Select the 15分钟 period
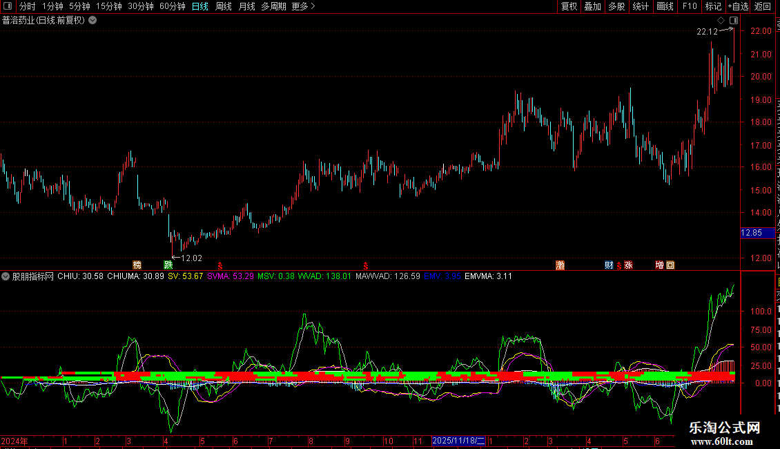The width and height of the screenshot is (780, 449). coord(108,6)
